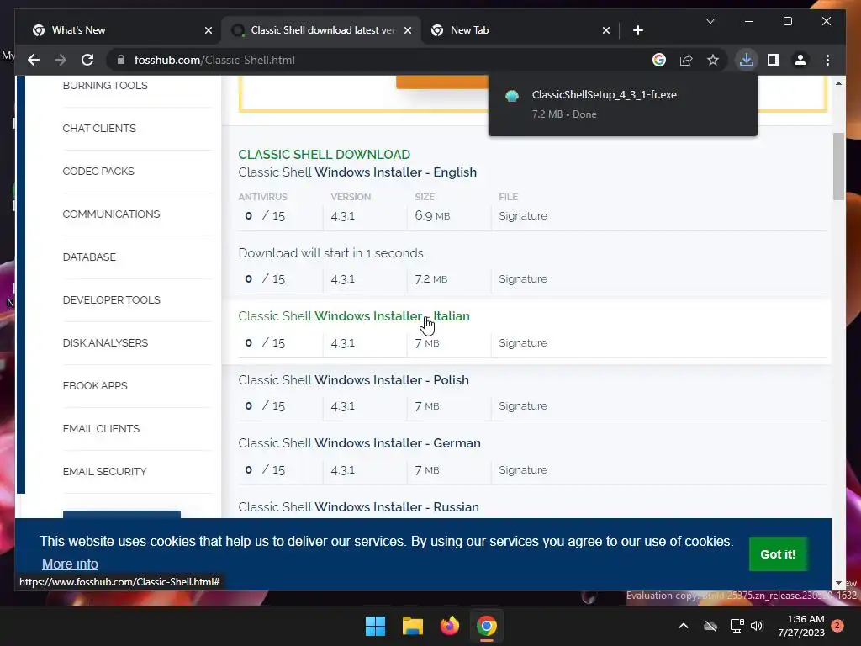Launch Firefox from taskbar
The height and width of the screenshot is (646, 861).
pos(450,626)
